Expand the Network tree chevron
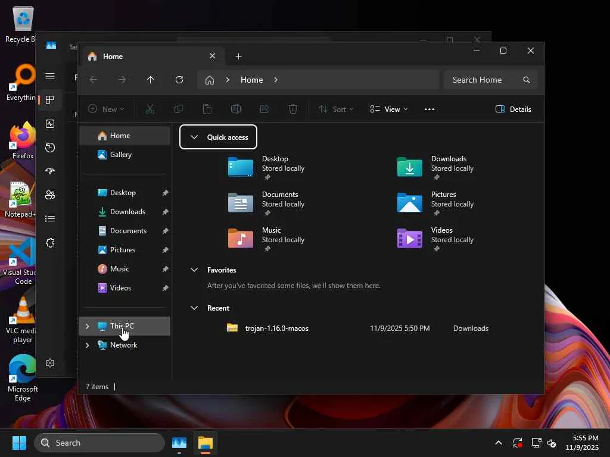 (x=88, y=345)
